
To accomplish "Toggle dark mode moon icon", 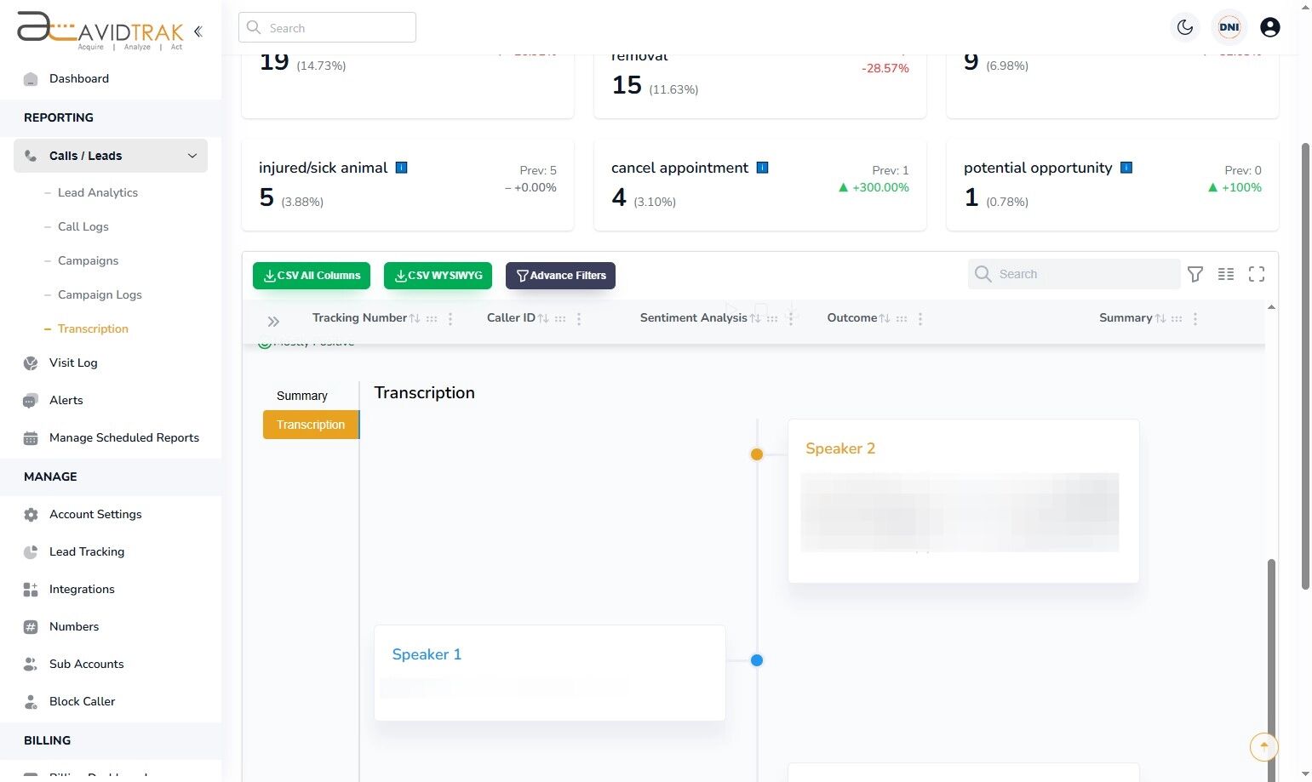I will pos(1185,27).
